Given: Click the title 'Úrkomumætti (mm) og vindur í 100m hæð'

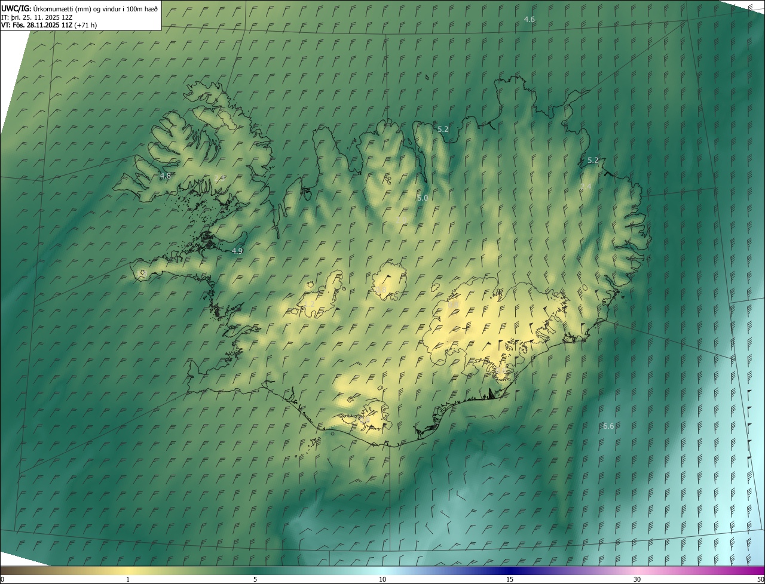Looking at the screenshot, I should [x=96, y=9].
